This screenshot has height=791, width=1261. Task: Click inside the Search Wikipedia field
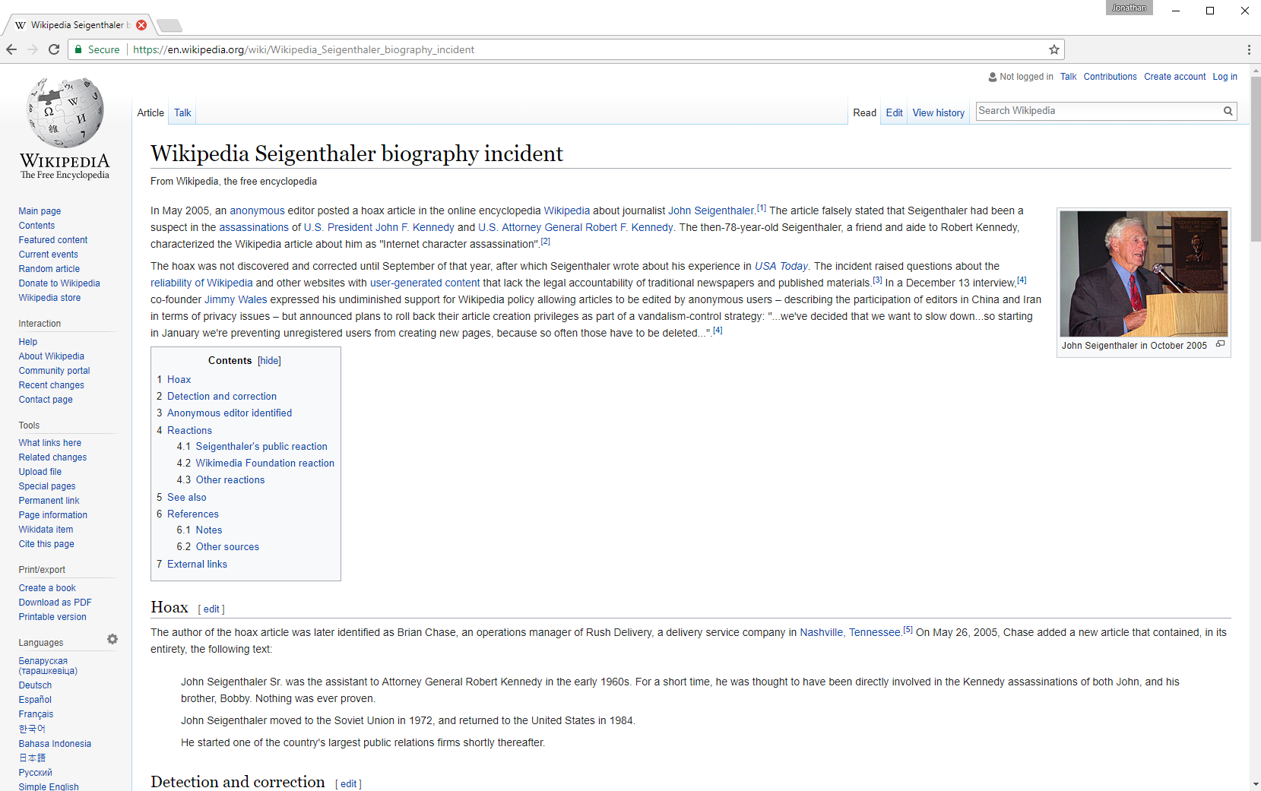(1098, 111)
